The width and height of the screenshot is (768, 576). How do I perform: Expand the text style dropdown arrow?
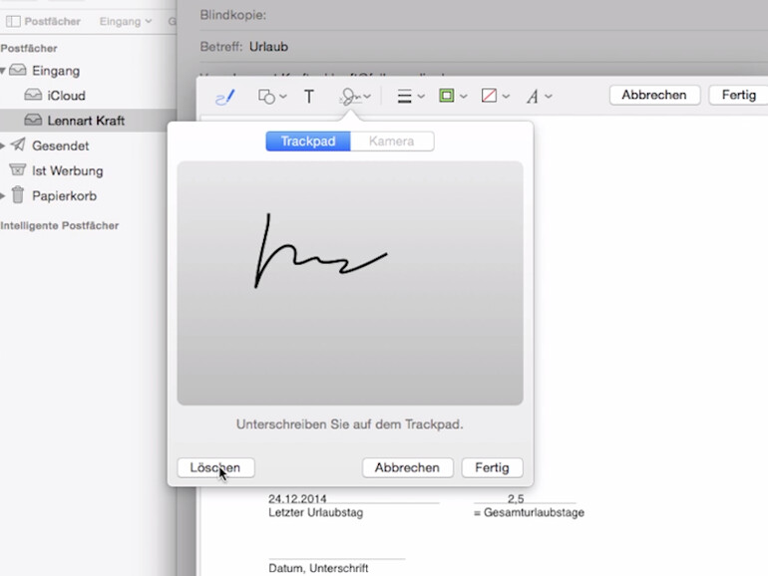[x=549, y=97]
